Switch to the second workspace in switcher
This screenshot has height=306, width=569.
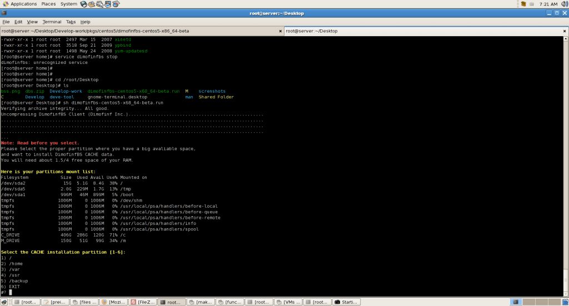point(528,302)
